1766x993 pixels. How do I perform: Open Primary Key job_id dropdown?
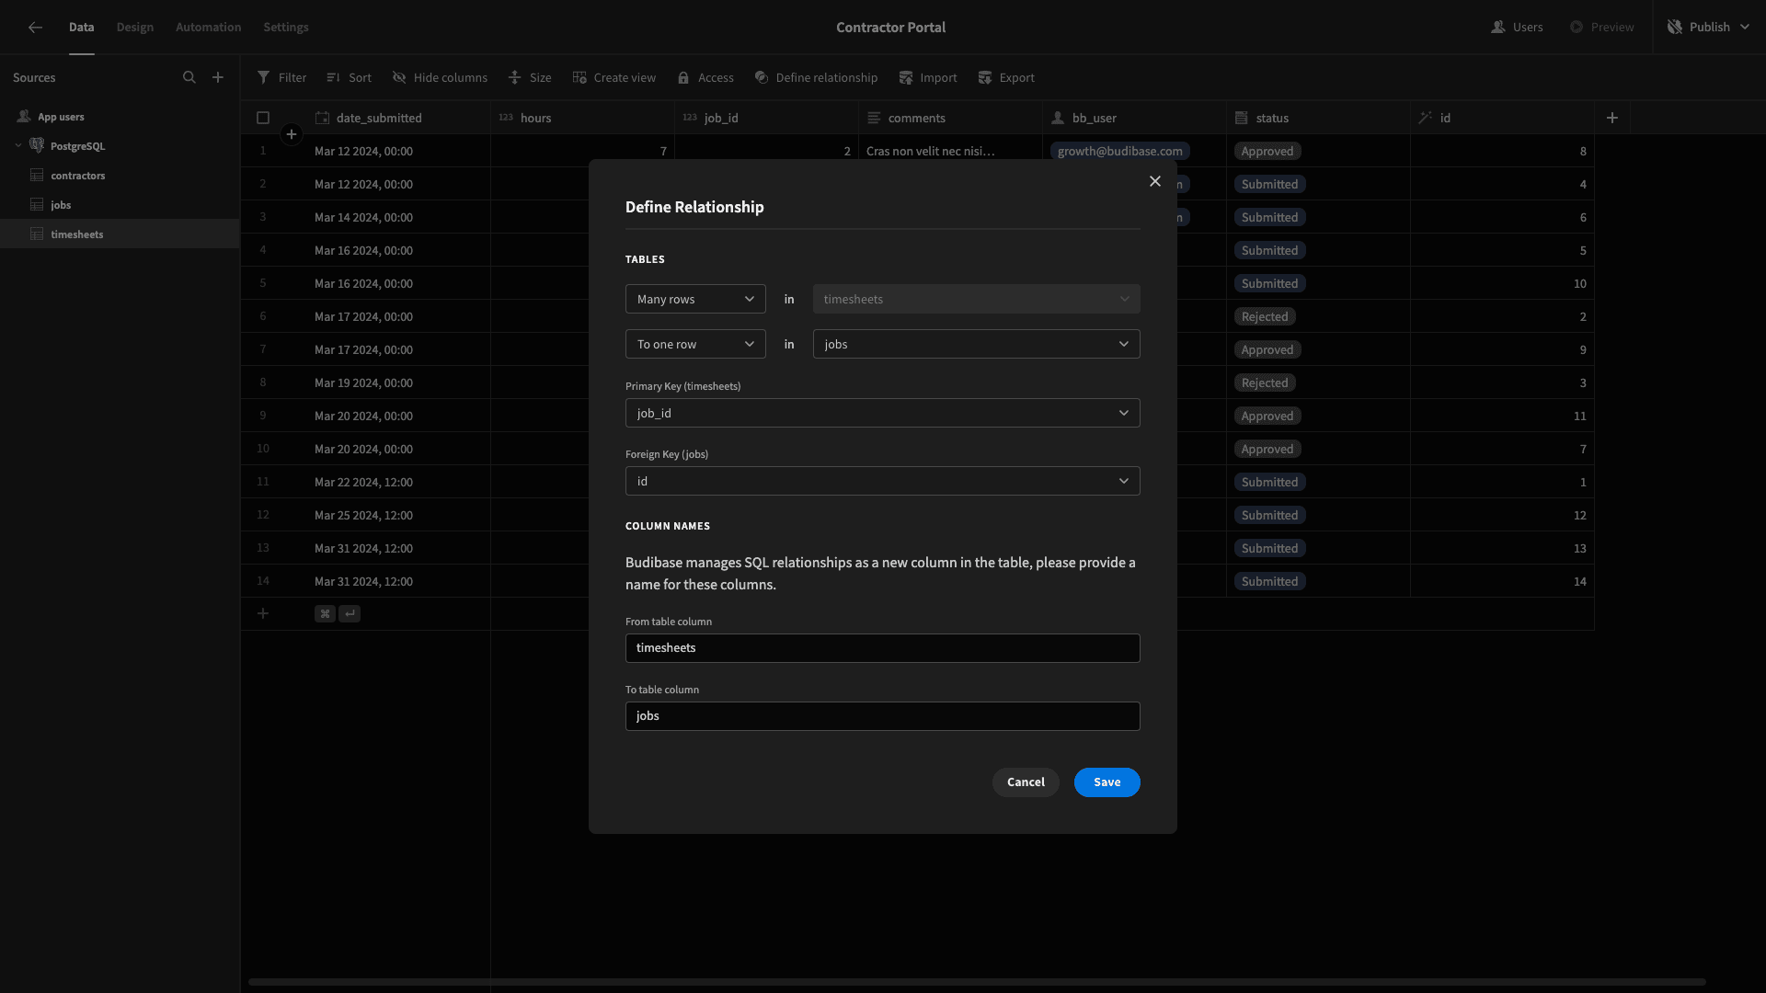[883, 413]
